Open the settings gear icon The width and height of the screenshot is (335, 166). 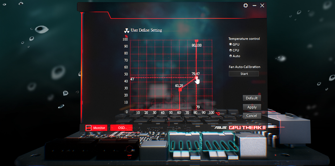tap(246, 6)
